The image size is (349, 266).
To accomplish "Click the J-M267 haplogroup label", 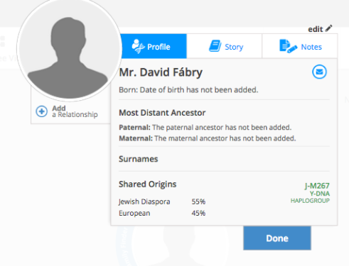I will 317,186.
